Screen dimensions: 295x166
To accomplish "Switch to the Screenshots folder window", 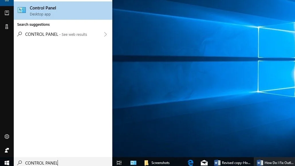I will point(157,163).
